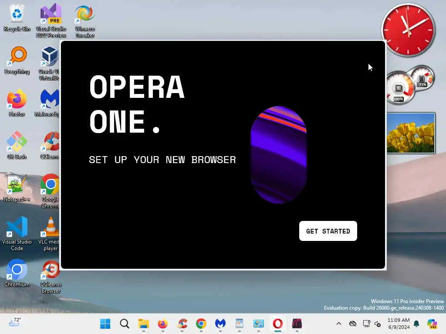The height and width of the screenshot is (334, 446).
Task: Select the Google Chrome desktop shortcut
Action: coord(50,191)
